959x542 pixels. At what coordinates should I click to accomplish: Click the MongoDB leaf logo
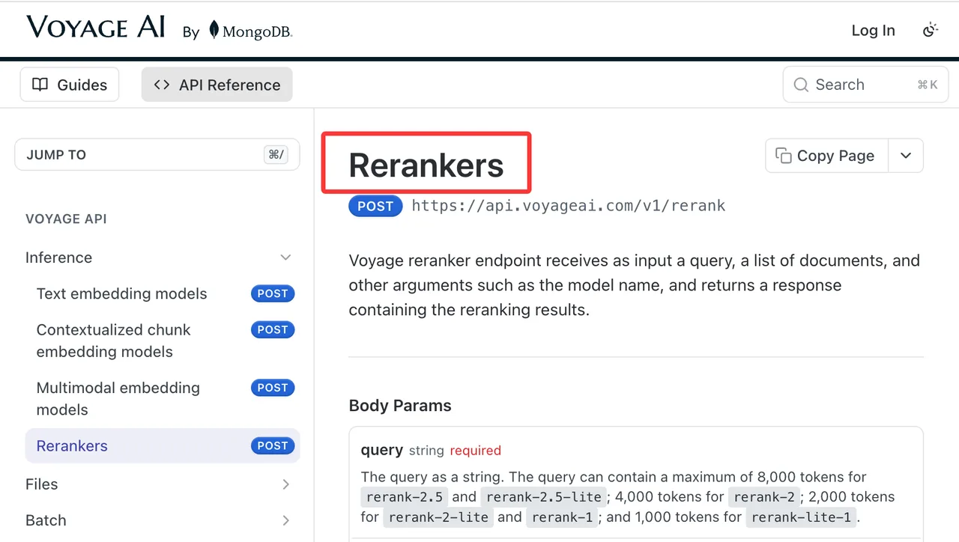[x=214, y=30]
